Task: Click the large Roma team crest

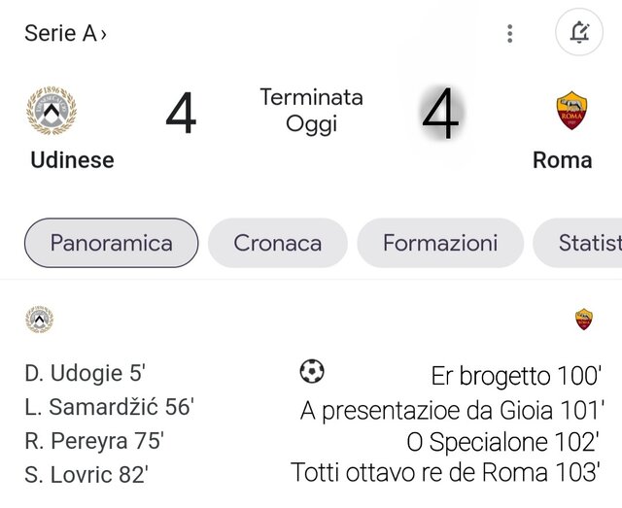Action: (x=571, y=111)
